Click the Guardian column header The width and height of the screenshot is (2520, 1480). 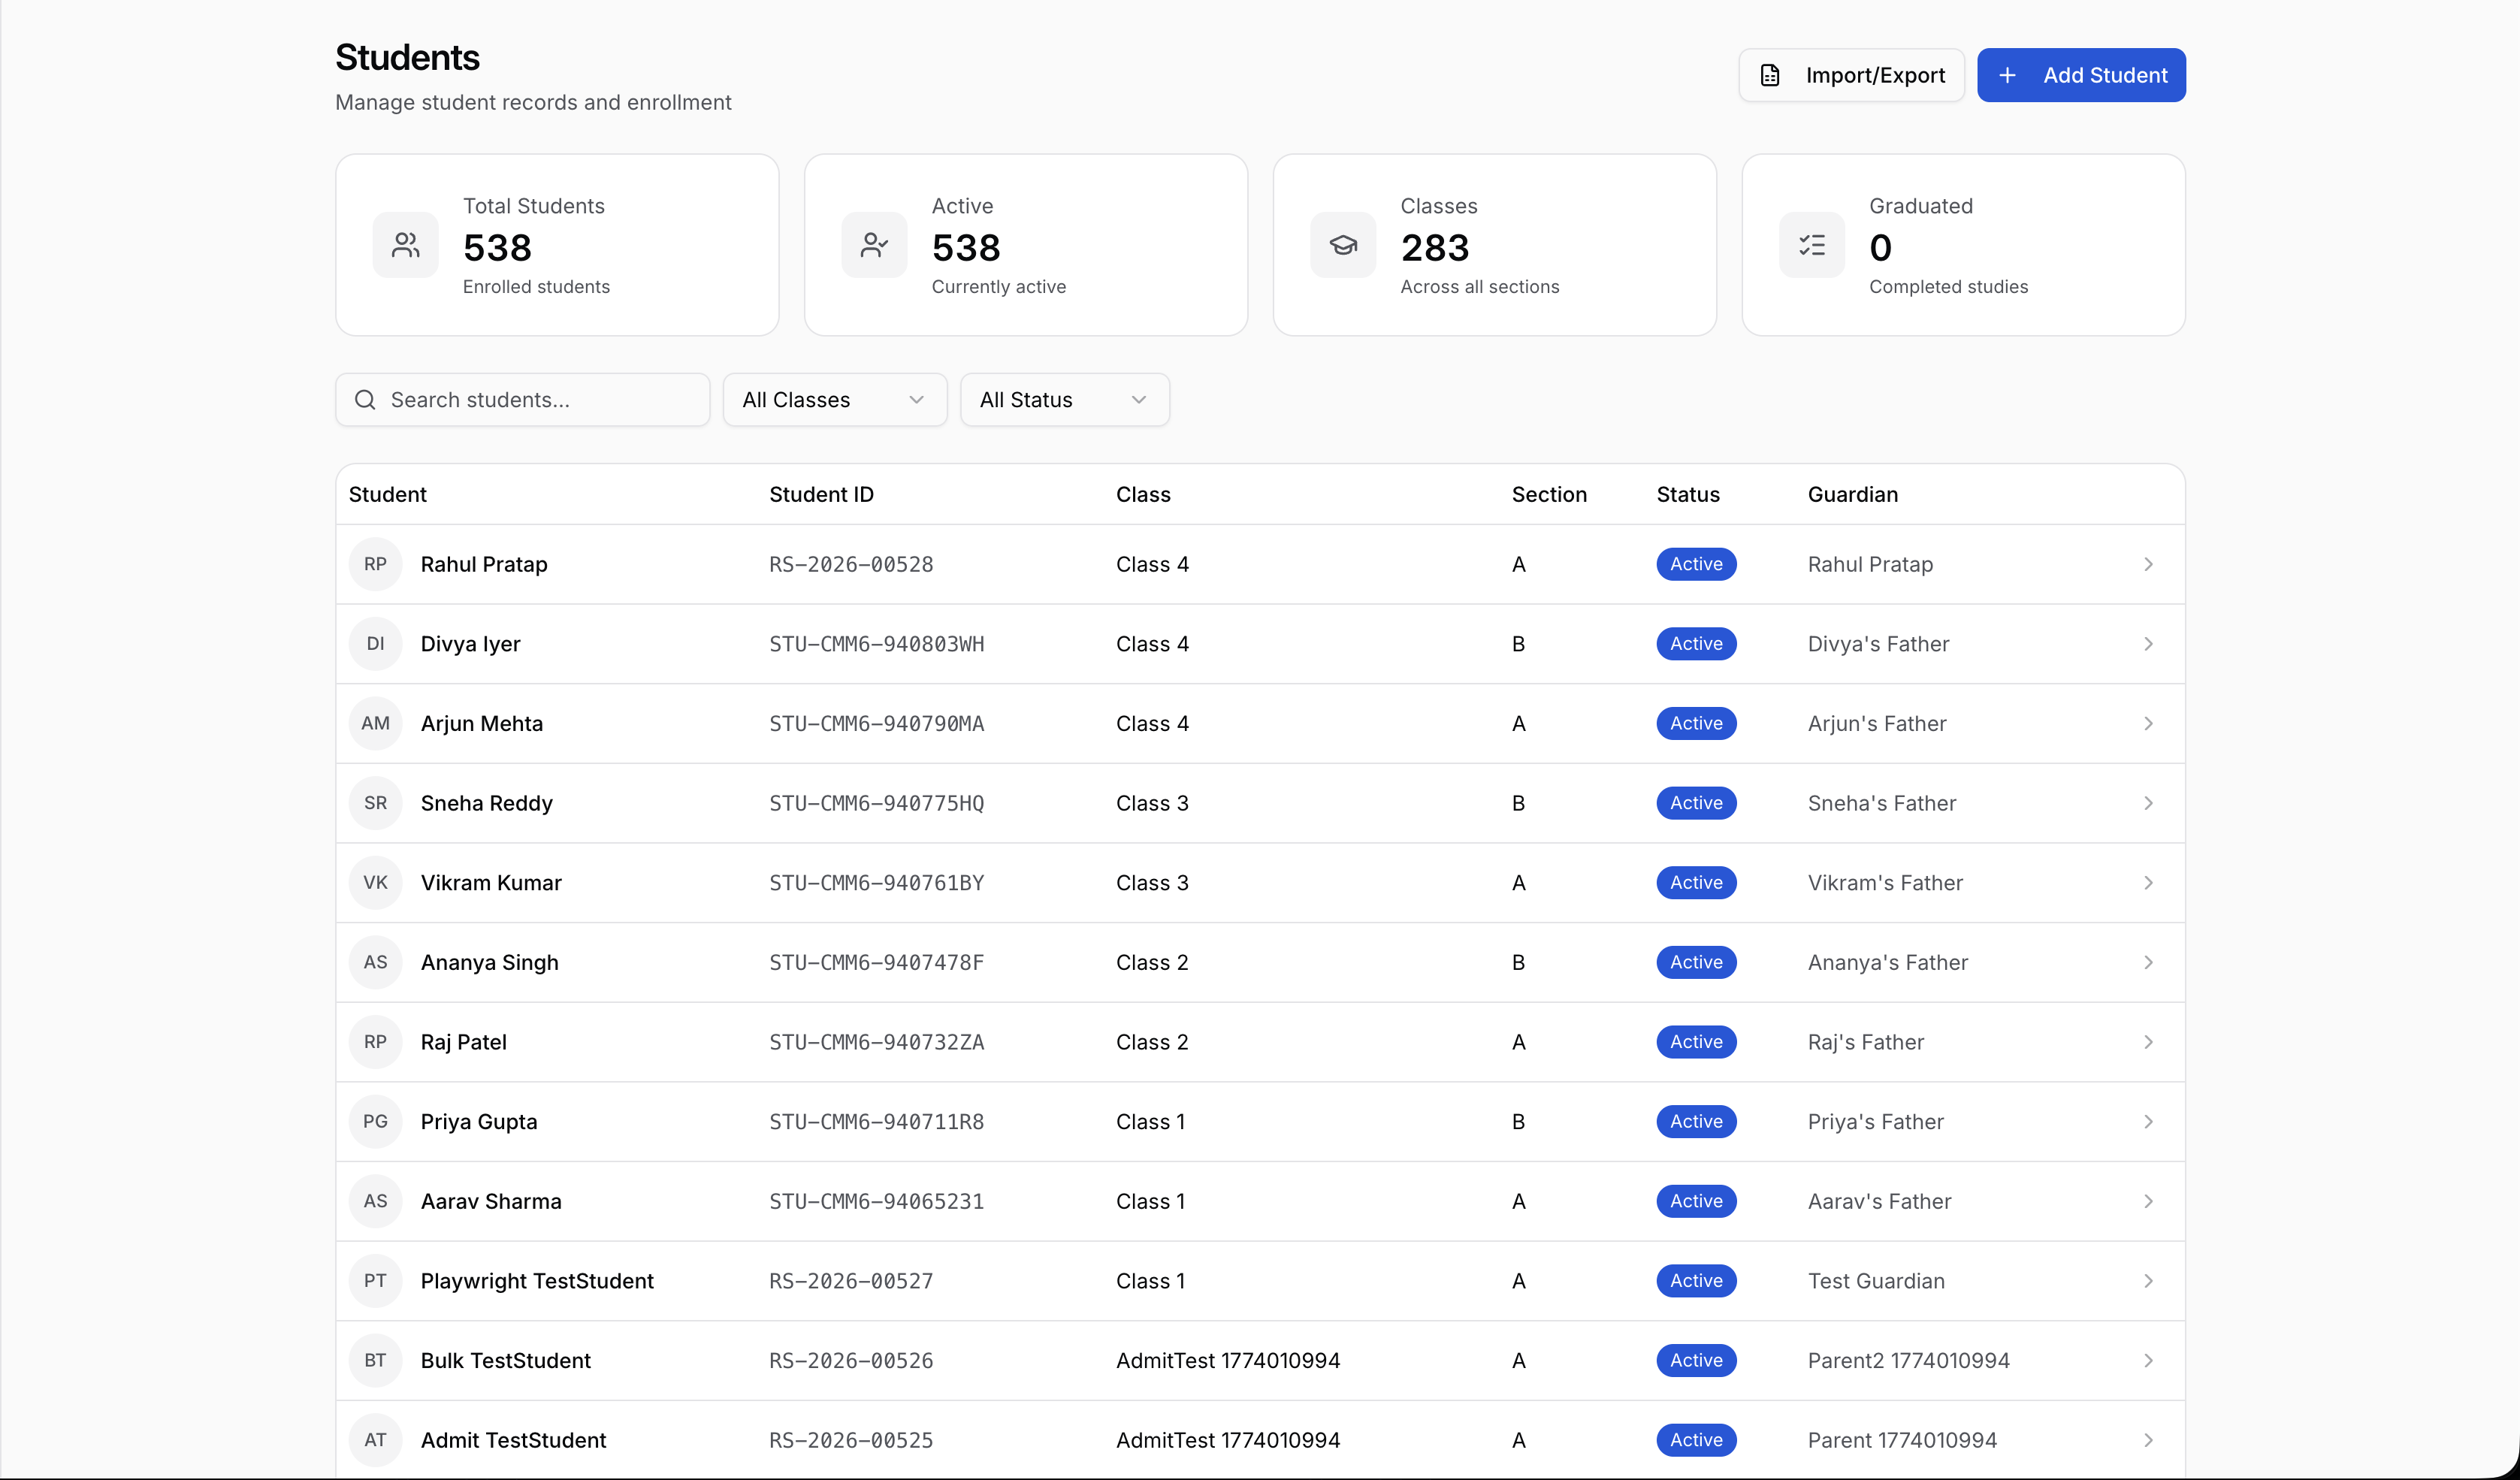pos(1852,494)
